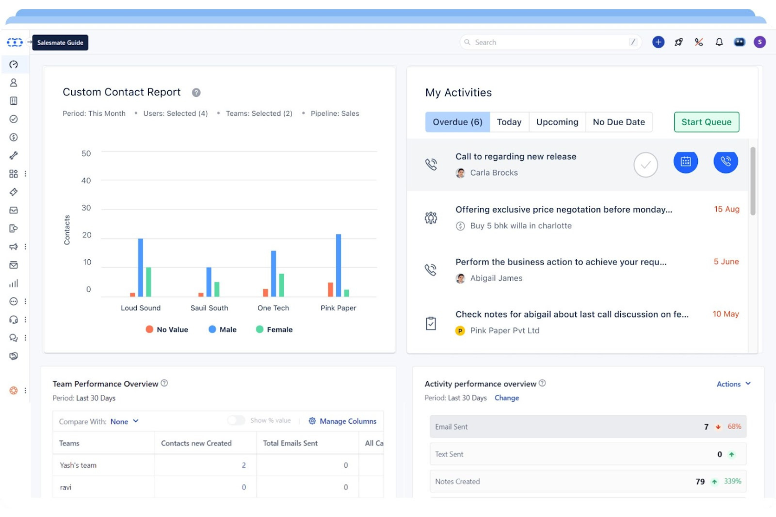
Task: Click the blue plus quick-add button
Action: tap(658, 41)
